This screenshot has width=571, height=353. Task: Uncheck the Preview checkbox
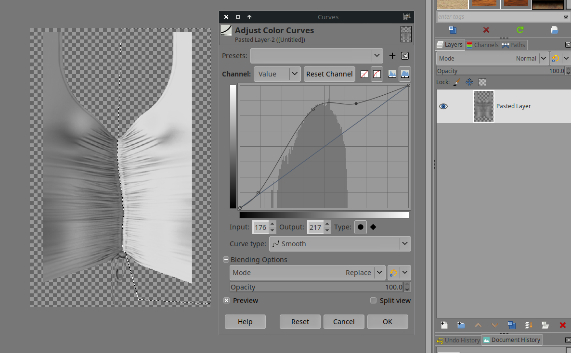tap(227, 301)
